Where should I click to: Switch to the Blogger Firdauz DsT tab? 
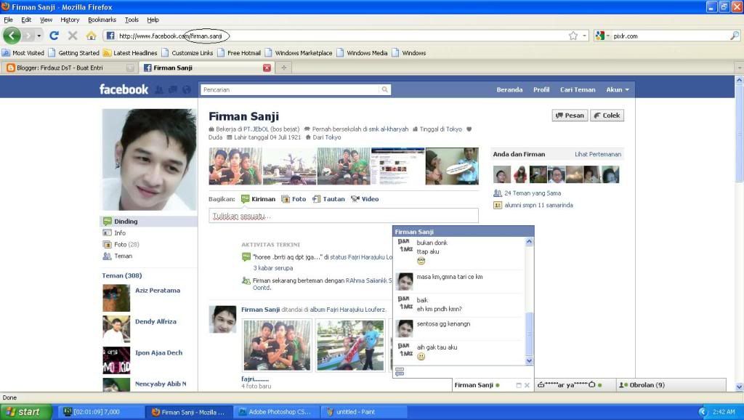coord(69,68)
